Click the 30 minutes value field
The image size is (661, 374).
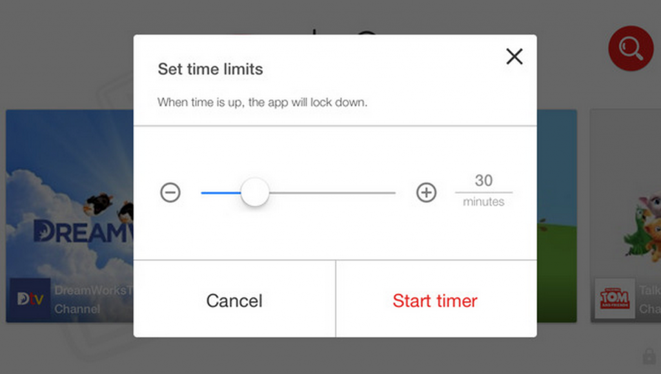click(x=483, y=181)
